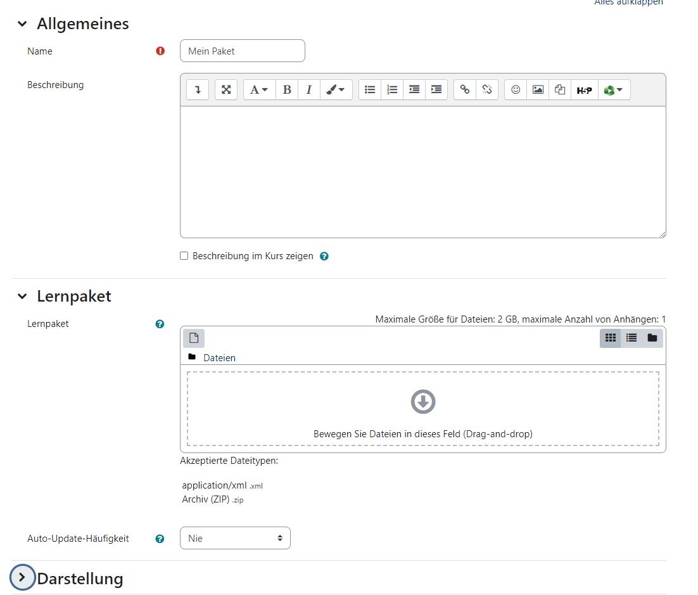Insert an unordered bullet list
Viewport: 698px width, 595px height.
tap(370, 90)
